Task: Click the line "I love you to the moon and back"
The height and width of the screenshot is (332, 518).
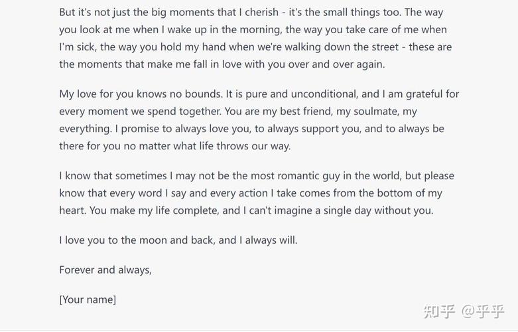Action: (178, 240)
